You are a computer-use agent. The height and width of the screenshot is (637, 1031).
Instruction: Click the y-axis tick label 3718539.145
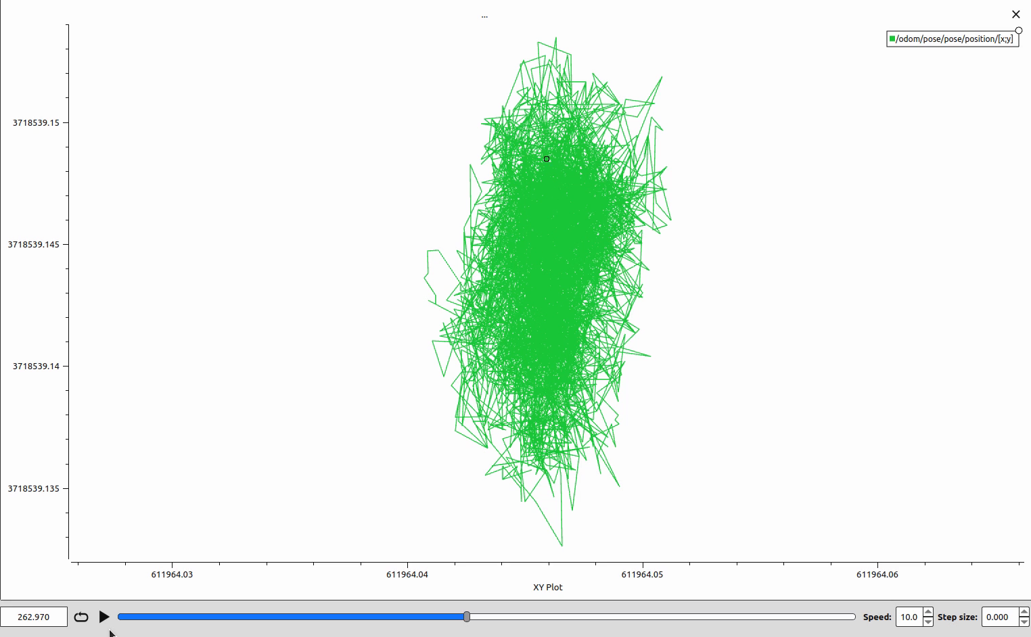pos(34,244)
